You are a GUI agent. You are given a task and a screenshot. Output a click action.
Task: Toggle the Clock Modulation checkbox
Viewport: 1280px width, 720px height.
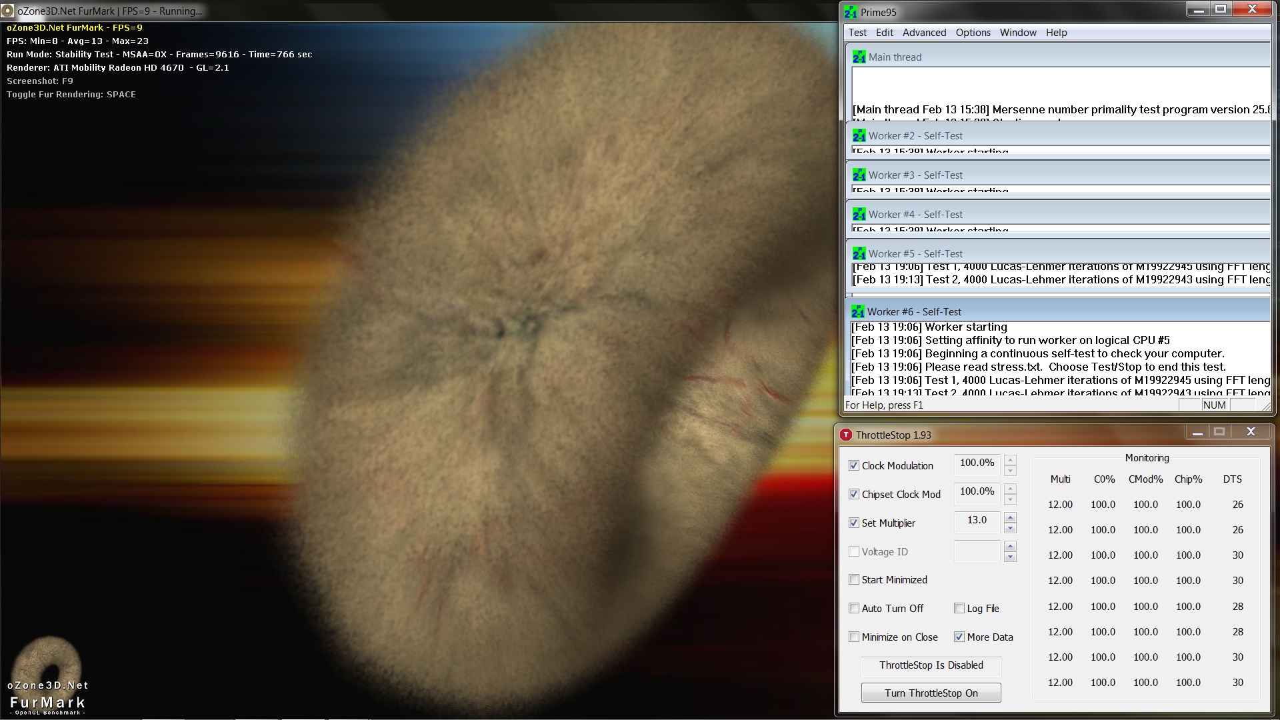[853, 465]
